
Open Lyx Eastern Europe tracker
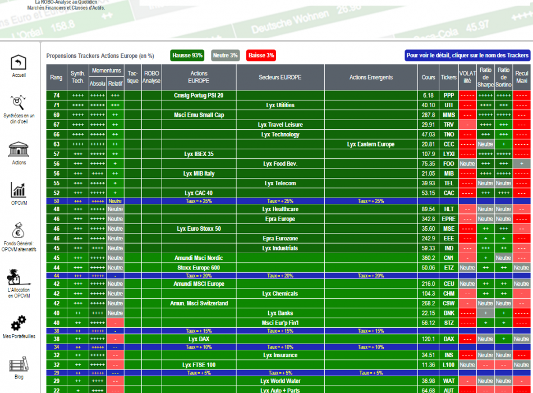click(x=371, y=144)
